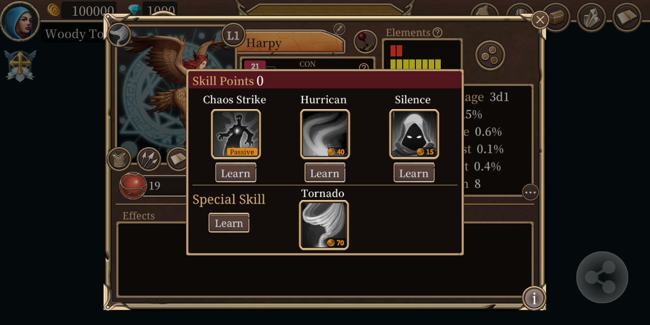Open the armor equipment tab icon
Image resolution: width=650 pixels, height=325 pixels.
pyautogui.click(x=119, y=159)
